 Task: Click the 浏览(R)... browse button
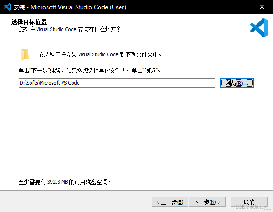237,83
